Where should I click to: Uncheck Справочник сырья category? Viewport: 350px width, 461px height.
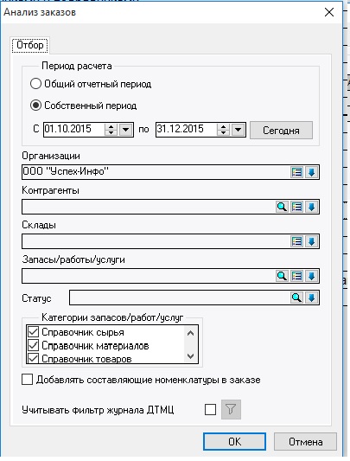pyautogui.click(x=33, y=332)
